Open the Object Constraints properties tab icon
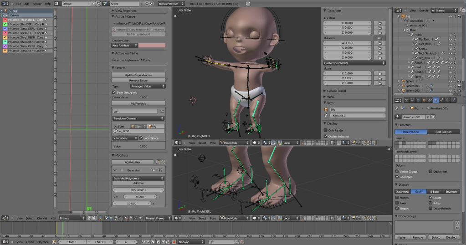Image resolution: width=466 pixels, height=245 pixels. [x=430, y=100]
